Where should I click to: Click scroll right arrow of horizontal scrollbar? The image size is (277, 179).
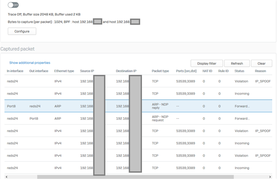point(270,177)
